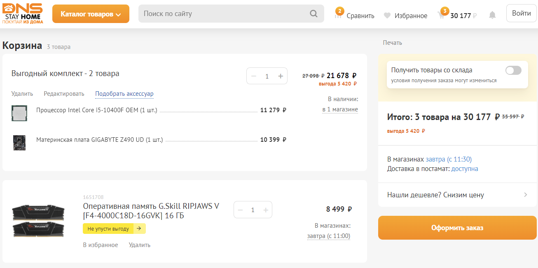538x268 pixels.
Task: Open the Intel Core i5-10400F processor thumbnail
Action: pos(19,113)
